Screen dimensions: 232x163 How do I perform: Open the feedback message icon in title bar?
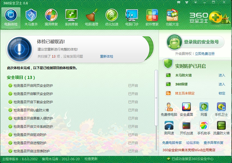pyautogui.click(x=179, y=2)
